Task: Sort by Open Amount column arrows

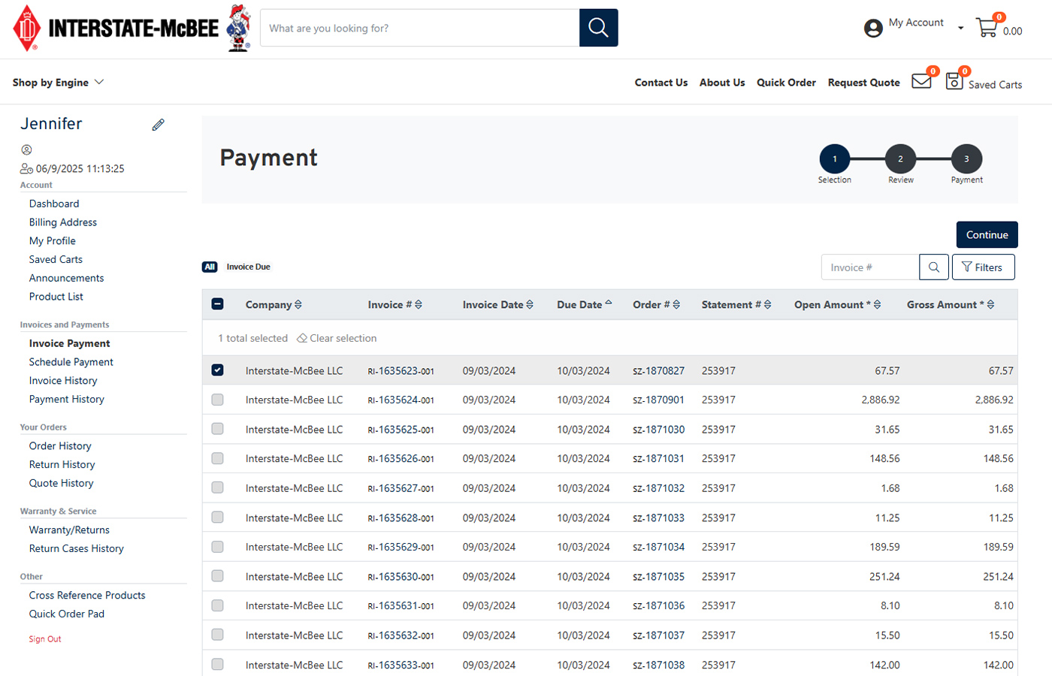Action: click(877, 305)
